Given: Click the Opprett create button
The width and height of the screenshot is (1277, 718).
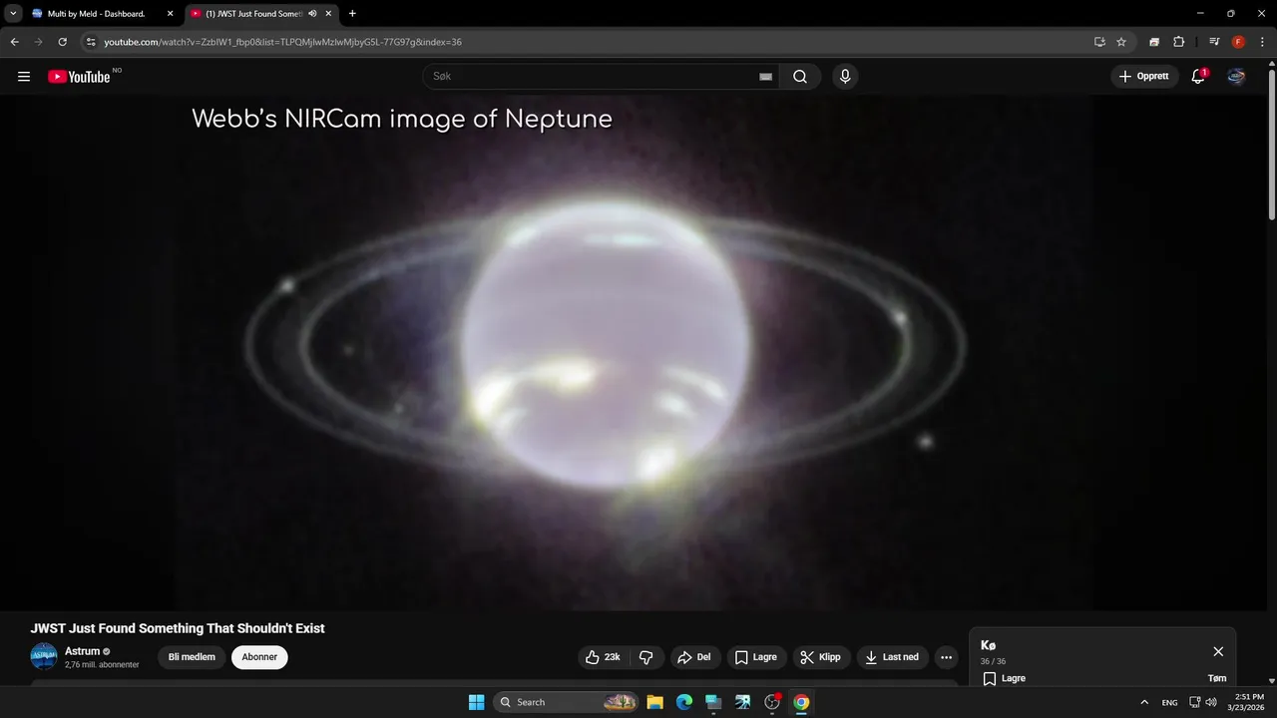Looking at the screenshot, I should 1144,77.
